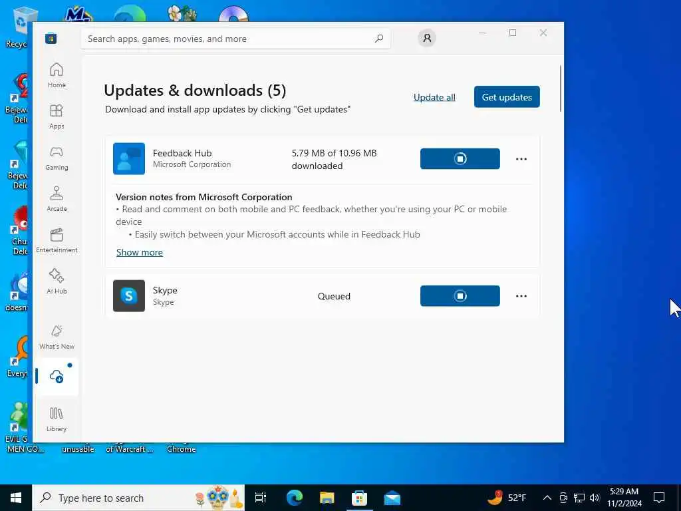The height and width of the screenshot is (511, 681).
Task: Select the unusable desktop shortcut
Action: [78, 449]
